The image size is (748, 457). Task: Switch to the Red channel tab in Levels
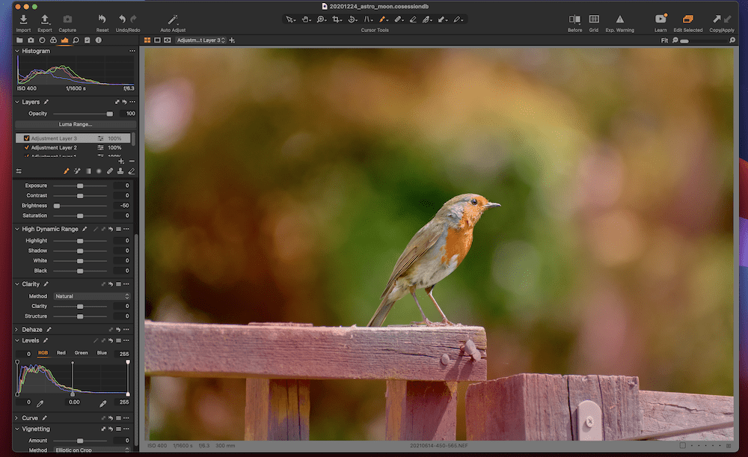61,353
